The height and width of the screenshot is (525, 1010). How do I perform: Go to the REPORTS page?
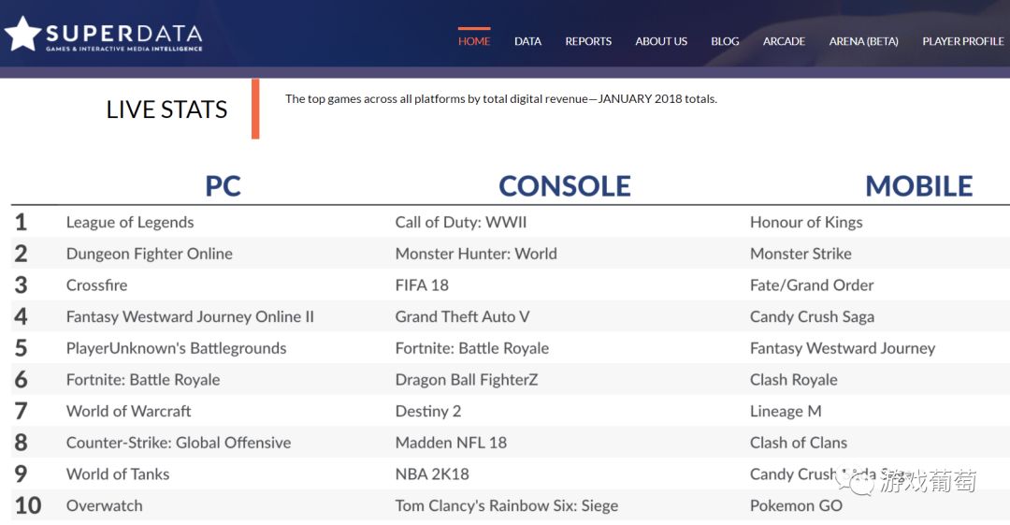(588, 41)
